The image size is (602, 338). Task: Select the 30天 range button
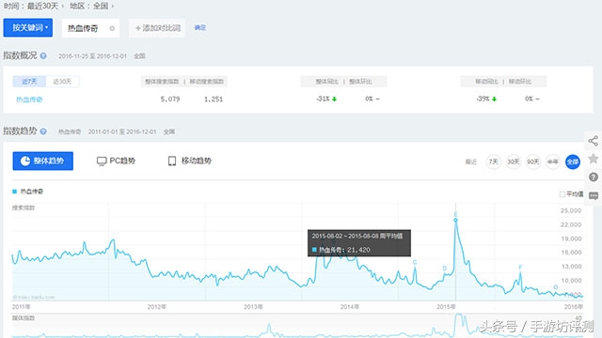pyautogui.click(x=514, y=161)
